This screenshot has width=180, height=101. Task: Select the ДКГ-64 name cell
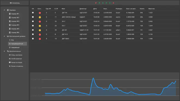point(65,13)
